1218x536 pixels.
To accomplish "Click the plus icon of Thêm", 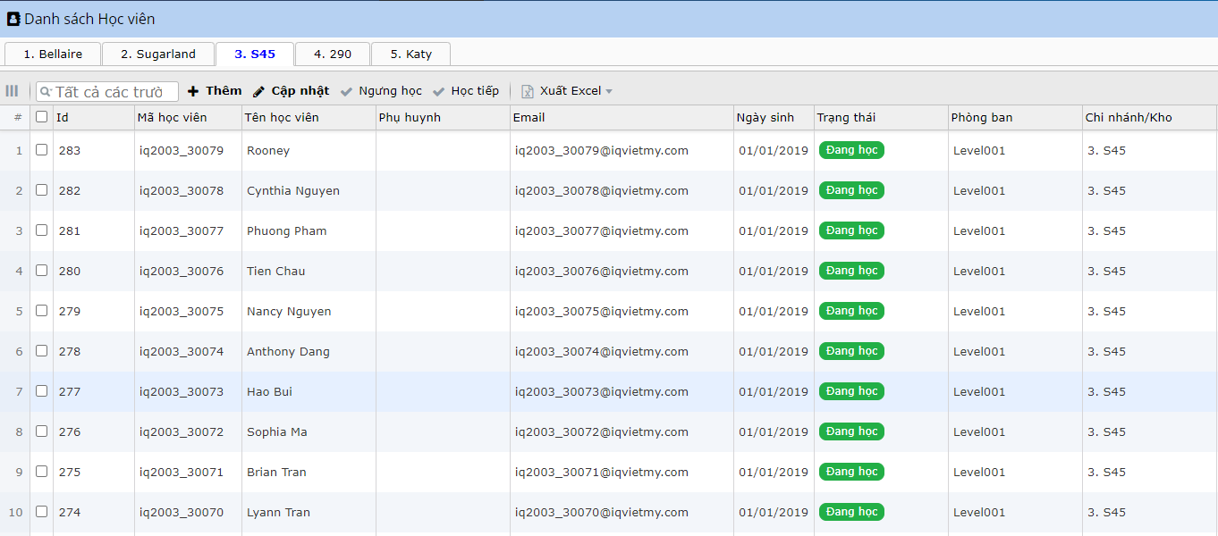I will pyautogui.click(x=193, y=91).
